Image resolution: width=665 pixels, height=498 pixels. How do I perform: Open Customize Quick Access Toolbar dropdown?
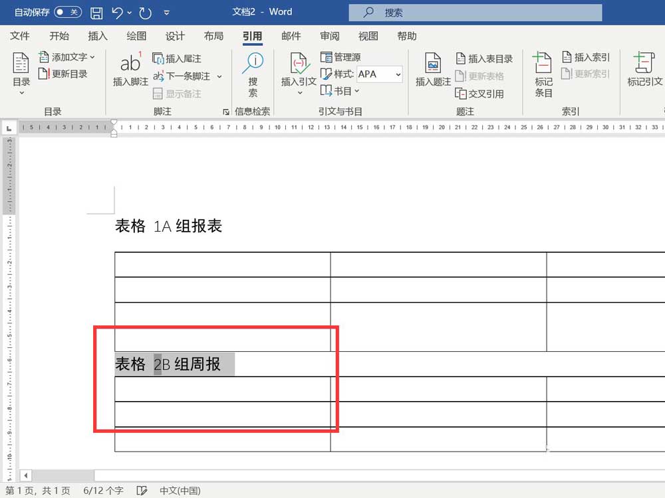167,13
